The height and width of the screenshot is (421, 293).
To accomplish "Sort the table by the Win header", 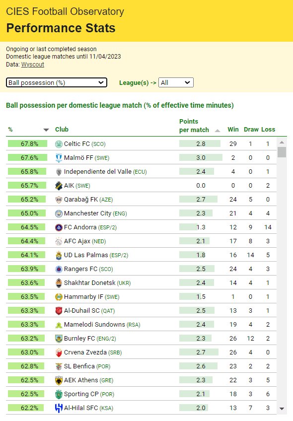I will pos(233,130).
